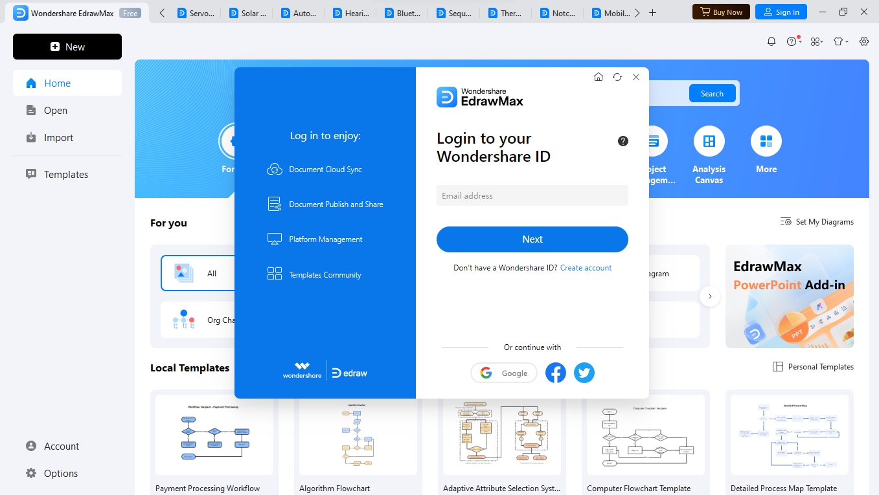Click the Email address field
The image size is (879, 495).
pyautogui.click(x=532, y=195)
